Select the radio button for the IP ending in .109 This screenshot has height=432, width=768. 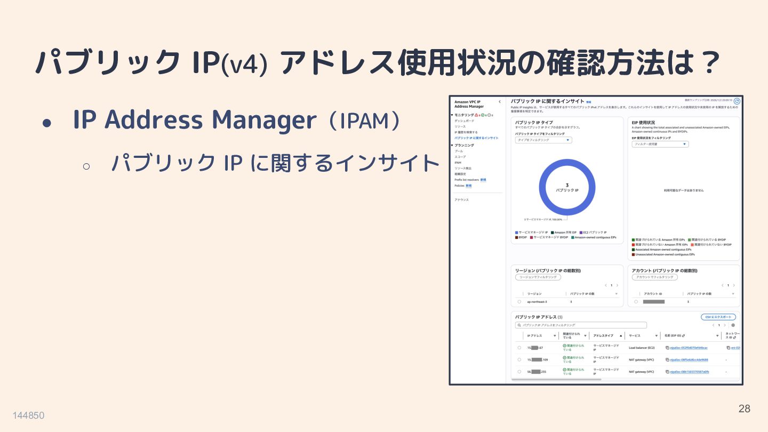click(x=519, y=359)
